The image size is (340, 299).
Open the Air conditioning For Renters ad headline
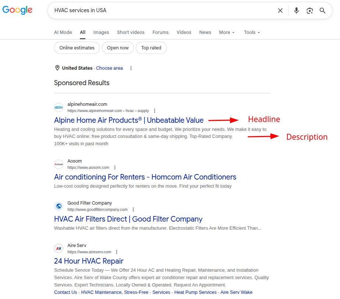click(x=145, y=177)
